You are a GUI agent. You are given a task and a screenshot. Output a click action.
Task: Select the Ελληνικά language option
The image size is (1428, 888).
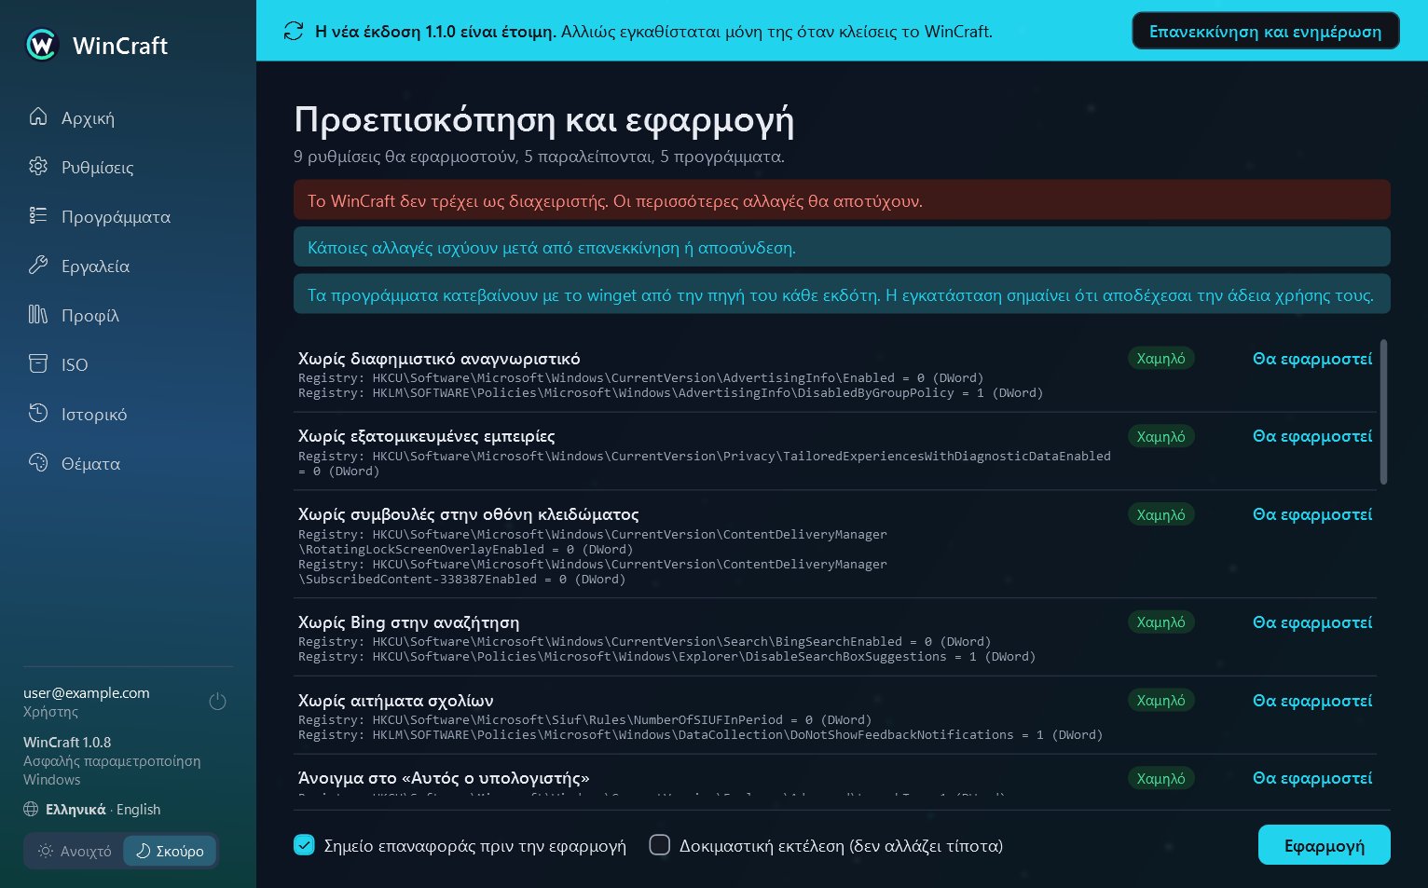[x=76, y=809]
